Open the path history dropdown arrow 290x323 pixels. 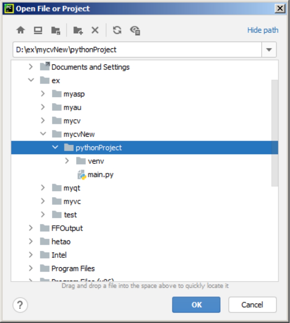tap(269, 50)
